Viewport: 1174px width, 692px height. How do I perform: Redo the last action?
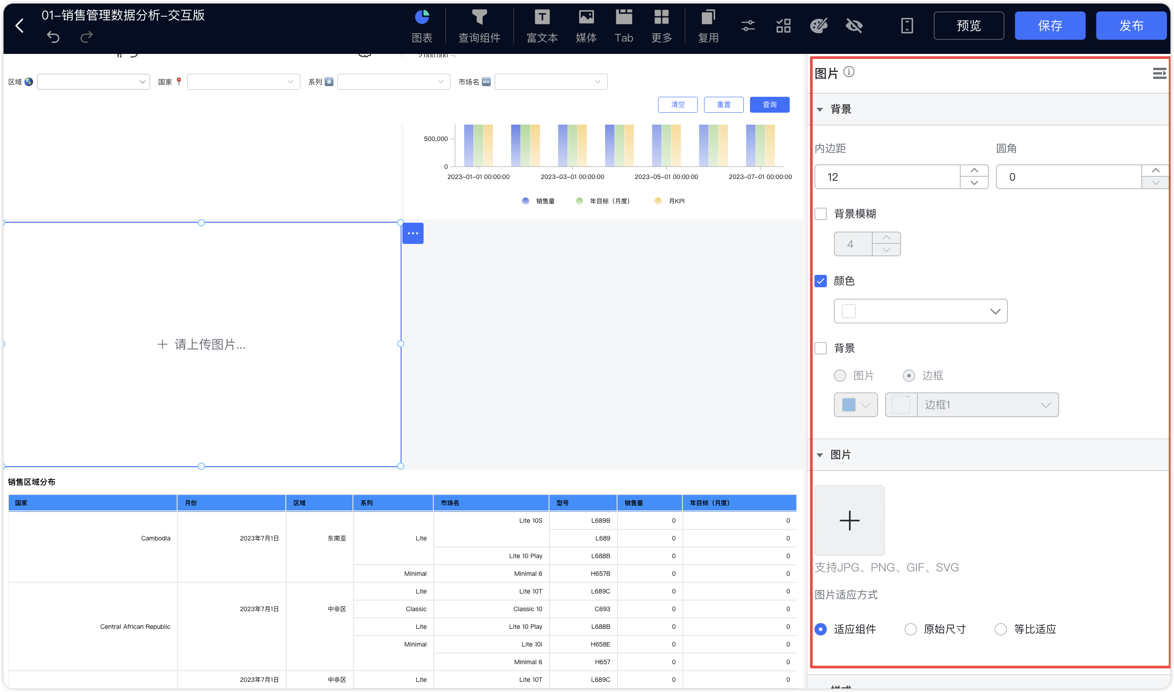point(86,37)
